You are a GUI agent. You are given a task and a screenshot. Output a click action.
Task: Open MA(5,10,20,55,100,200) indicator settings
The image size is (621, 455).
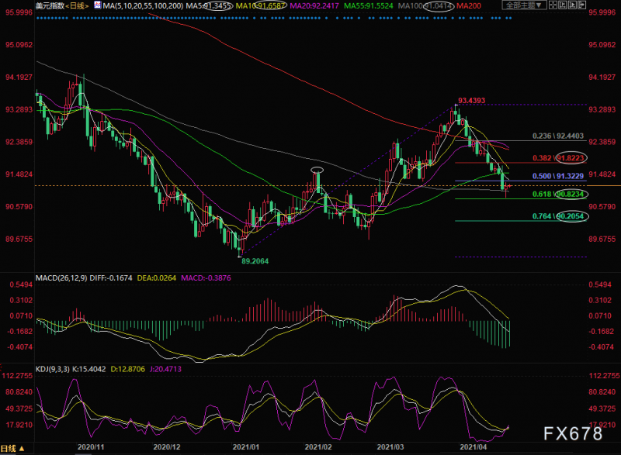click(x=143, y=5)
